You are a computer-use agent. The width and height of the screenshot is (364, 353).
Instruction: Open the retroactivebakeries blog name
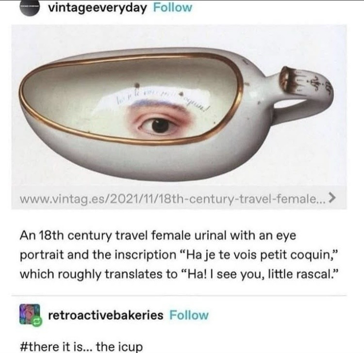click(x=106, y=315)
